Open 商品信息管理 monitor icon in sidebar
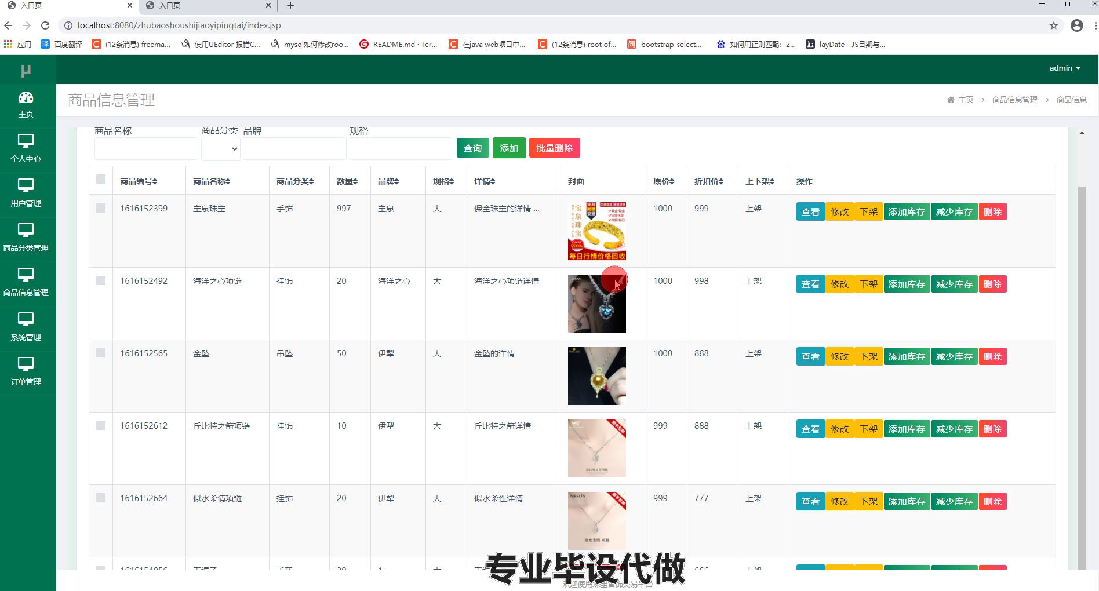The image size is (1099, 591). pos(26,275)
